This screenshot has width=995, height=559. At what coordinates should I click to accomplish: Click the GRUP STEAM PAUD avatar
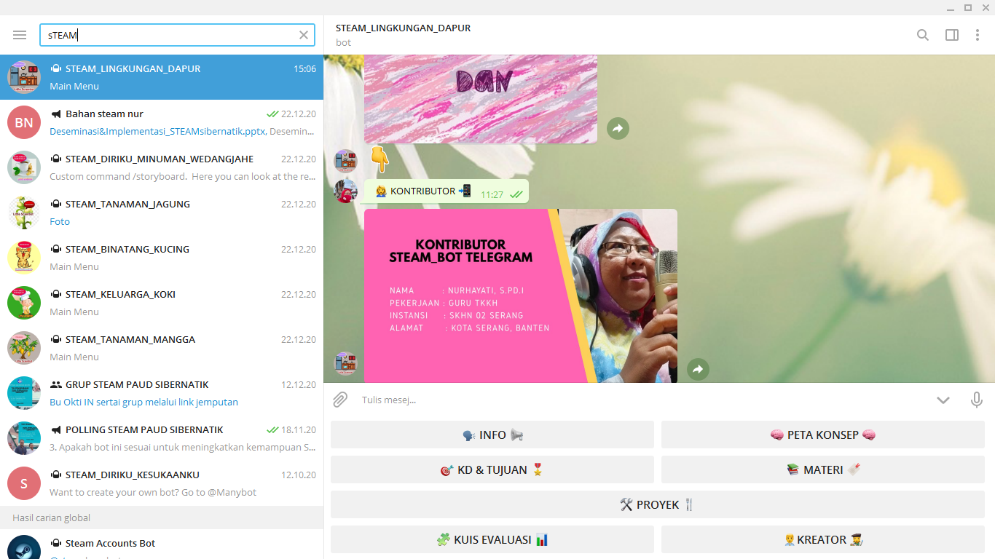24,393
